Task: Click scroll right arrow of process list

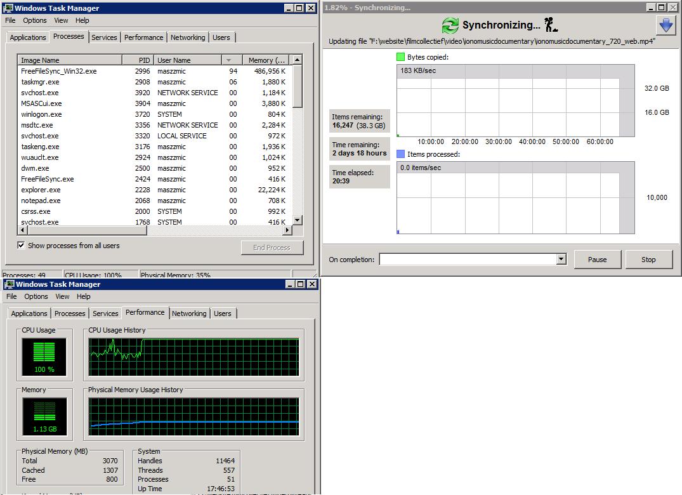Action: pyautogui.click(x=287, y=230)
